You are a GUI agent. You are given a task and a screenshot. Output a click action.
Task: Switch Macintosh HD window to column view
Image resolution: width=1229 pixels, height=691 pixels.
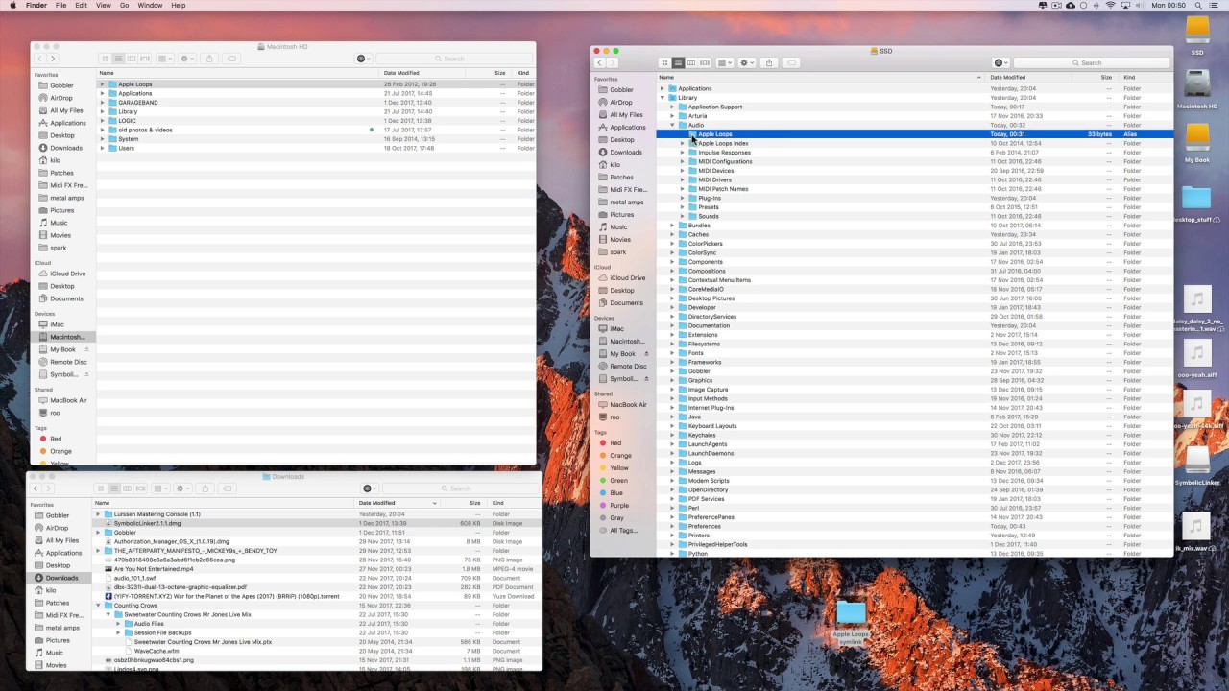pyautogui.click(x=132, y=59)
